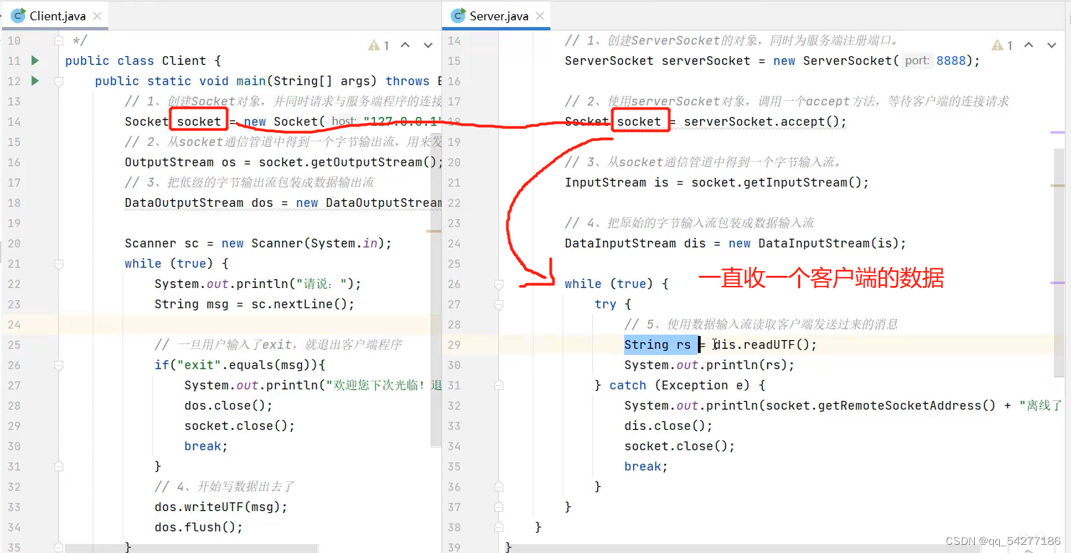This screenshot has height=553, width=1071.
Task: Click highlighted 'String rs' in Server.java
Action: point(657,345)
